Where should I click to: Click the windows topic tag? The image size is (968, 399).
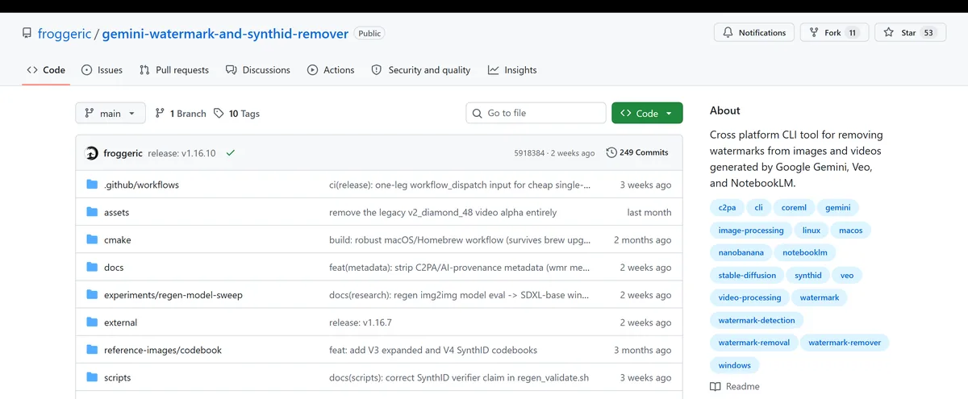click(x=735, y=365)
